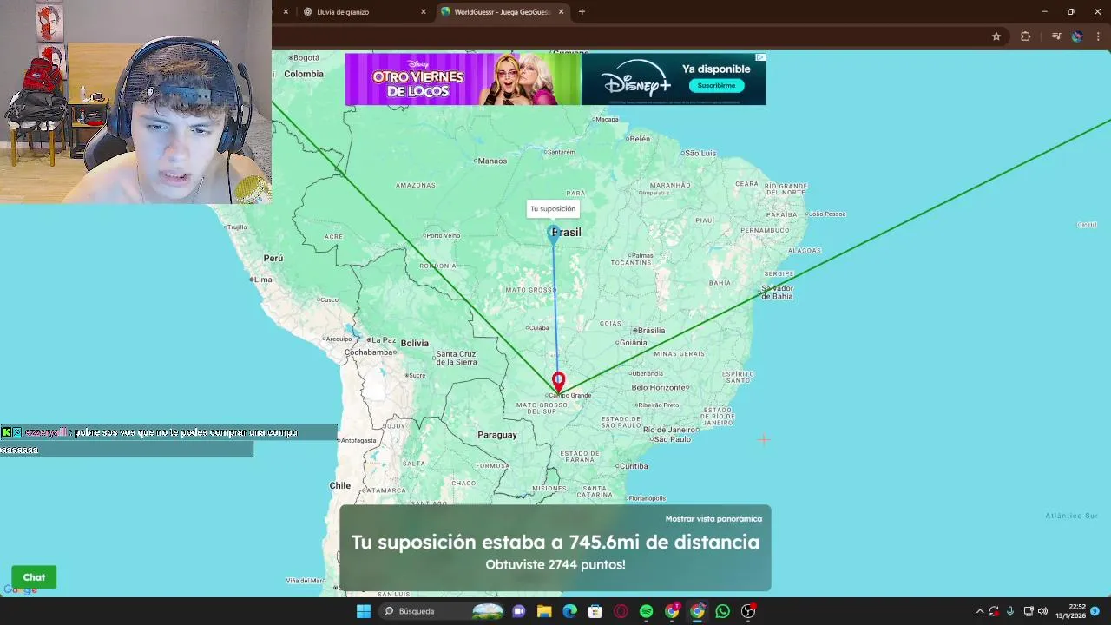Image resolution: width=1111 pixels, height=625 pixels.
Task: Click the Belém label on the map
Action: (640, 139)
